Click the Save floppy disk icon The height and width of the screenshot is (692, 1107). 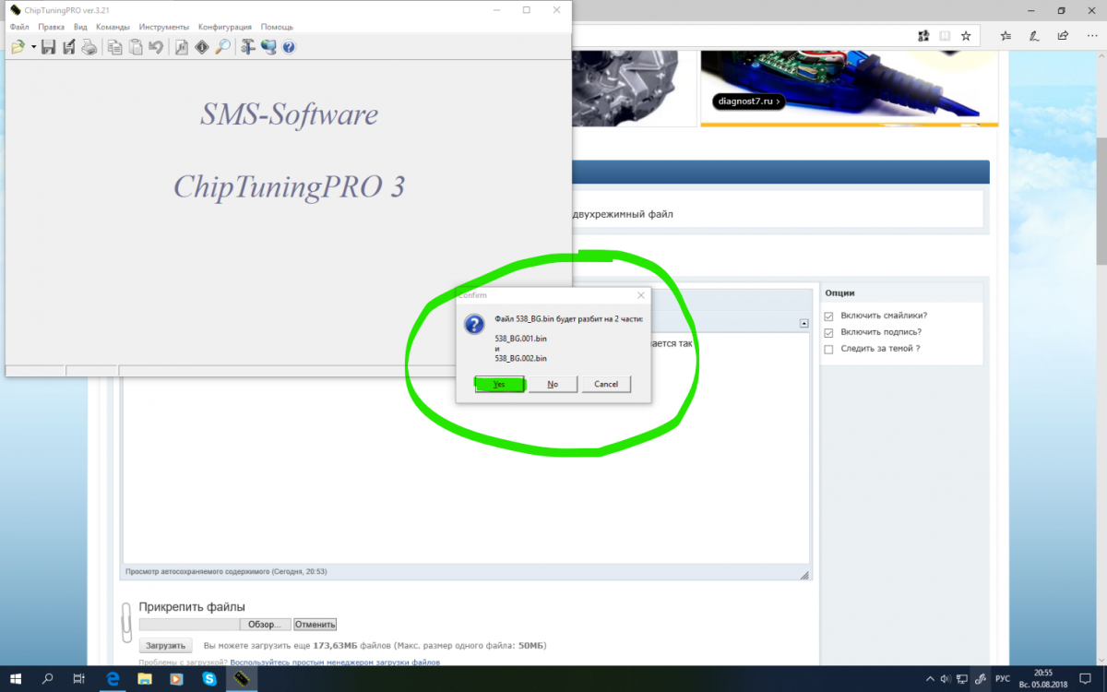click(x=49, y=47)
